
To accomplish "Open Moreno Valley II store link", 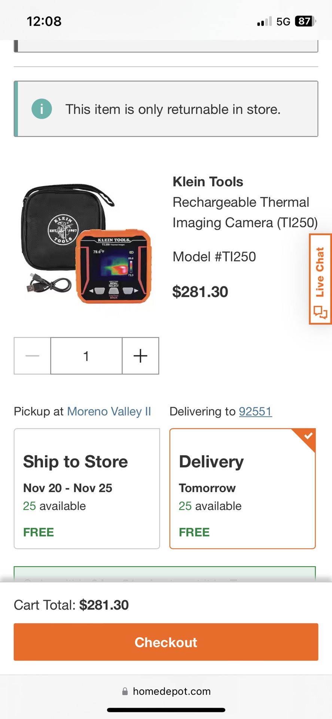I will point(109,412).
